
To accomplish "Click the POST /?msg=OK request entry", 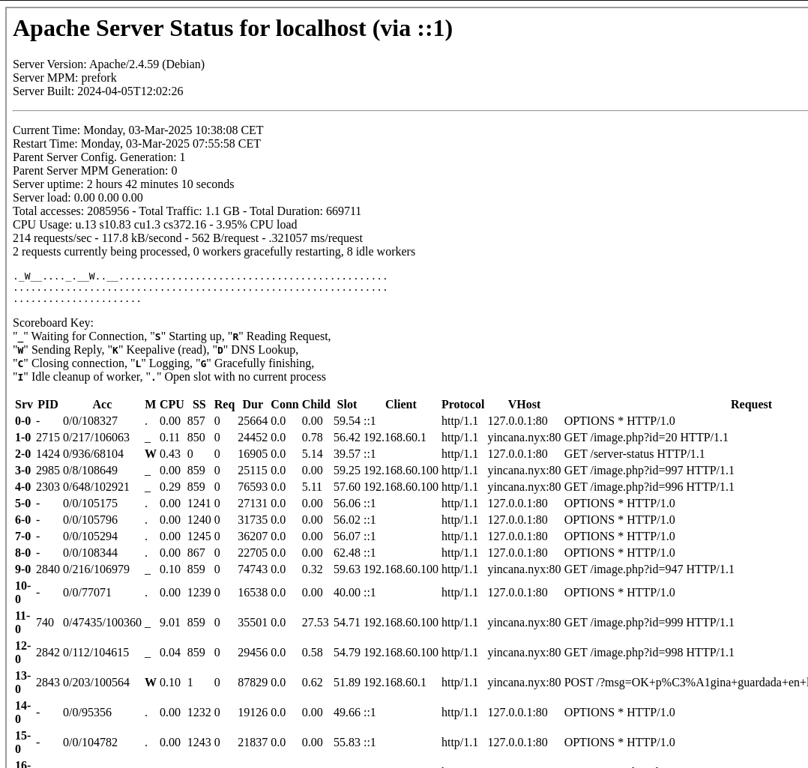I will pos(685,683).
